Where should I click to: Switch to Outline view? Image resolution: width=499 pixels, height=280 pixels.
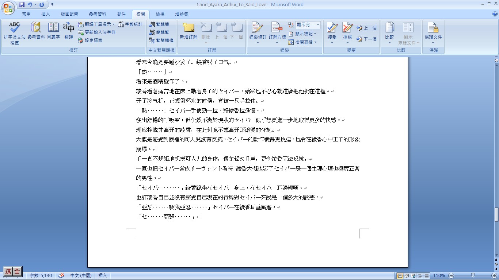point(420,276)
